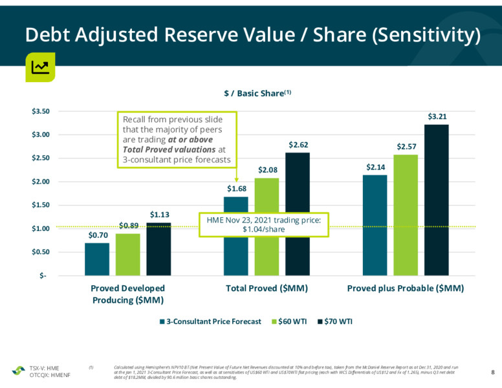Click the $3.21 dark bar in Proved plus Probable
Viewport: 502px width, 388px height.
(437, 200)
